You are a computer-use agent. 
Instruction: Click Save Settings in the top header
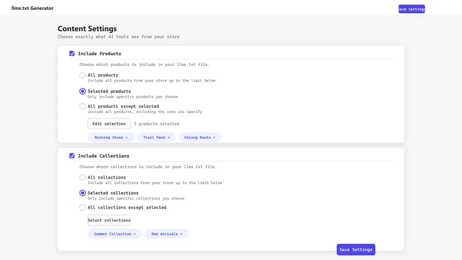point(412,9)
